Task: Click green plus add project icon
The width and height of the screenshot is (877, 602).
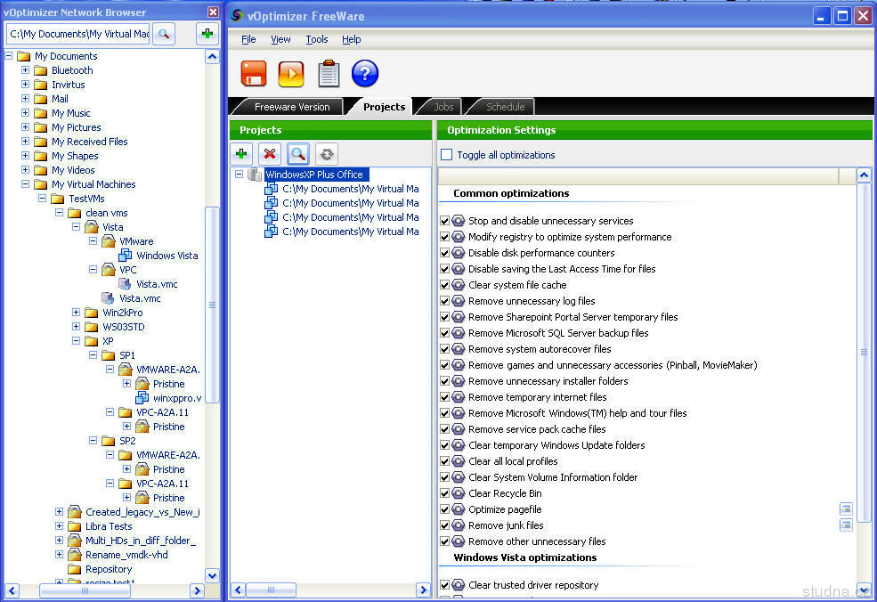Action: 241,154
